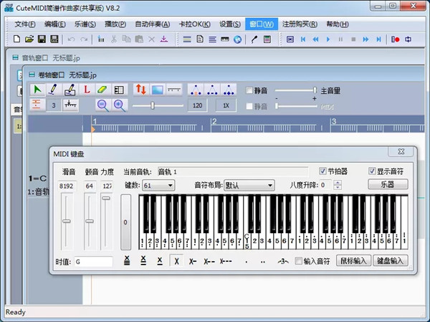
Task: Click the 时值 input field
Action: 93,262
